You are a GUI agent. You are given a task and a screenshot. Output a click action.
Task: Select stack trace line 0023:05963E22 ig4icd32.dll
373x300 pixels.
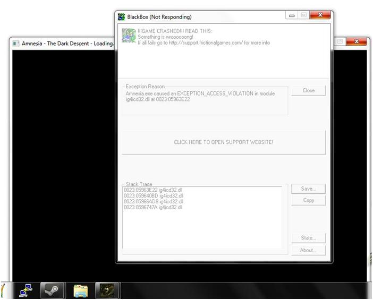(153, 190)
